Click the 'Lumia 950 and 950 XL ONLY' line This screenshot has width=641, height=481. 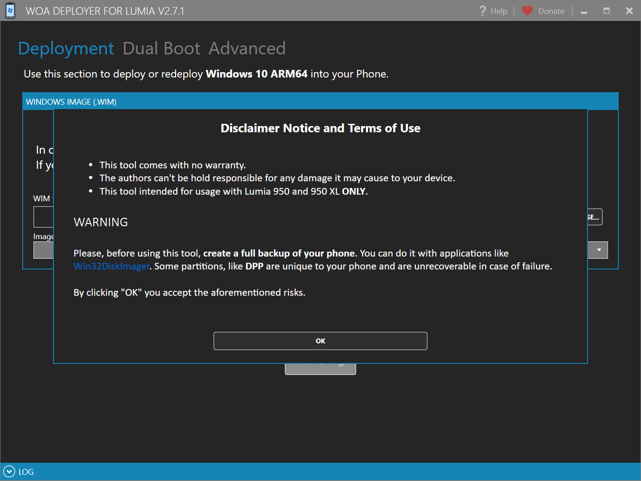234,192
